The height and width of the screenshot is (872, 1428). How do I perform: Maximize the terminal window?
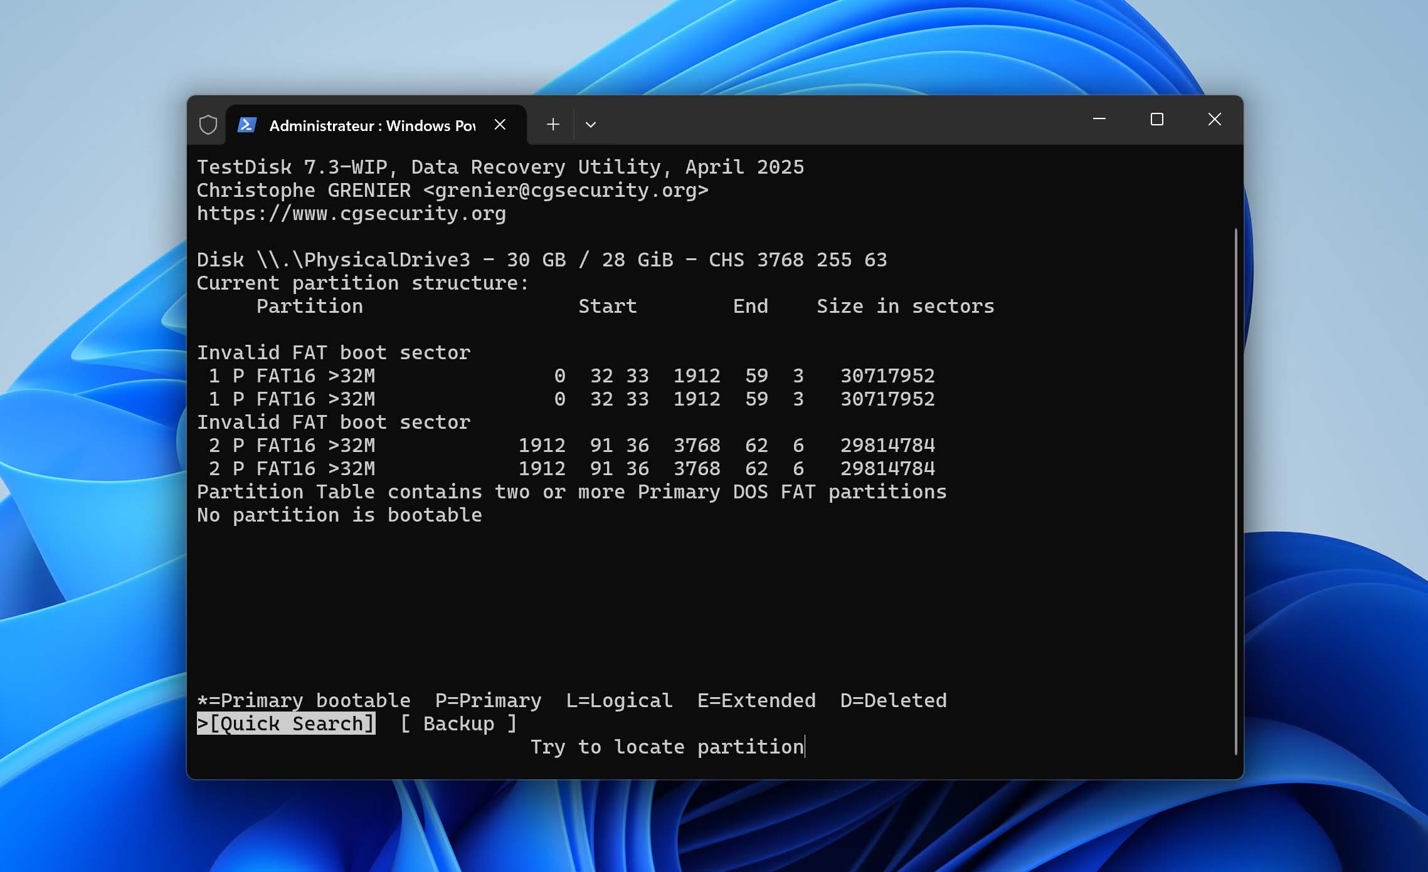point(1157,119)
